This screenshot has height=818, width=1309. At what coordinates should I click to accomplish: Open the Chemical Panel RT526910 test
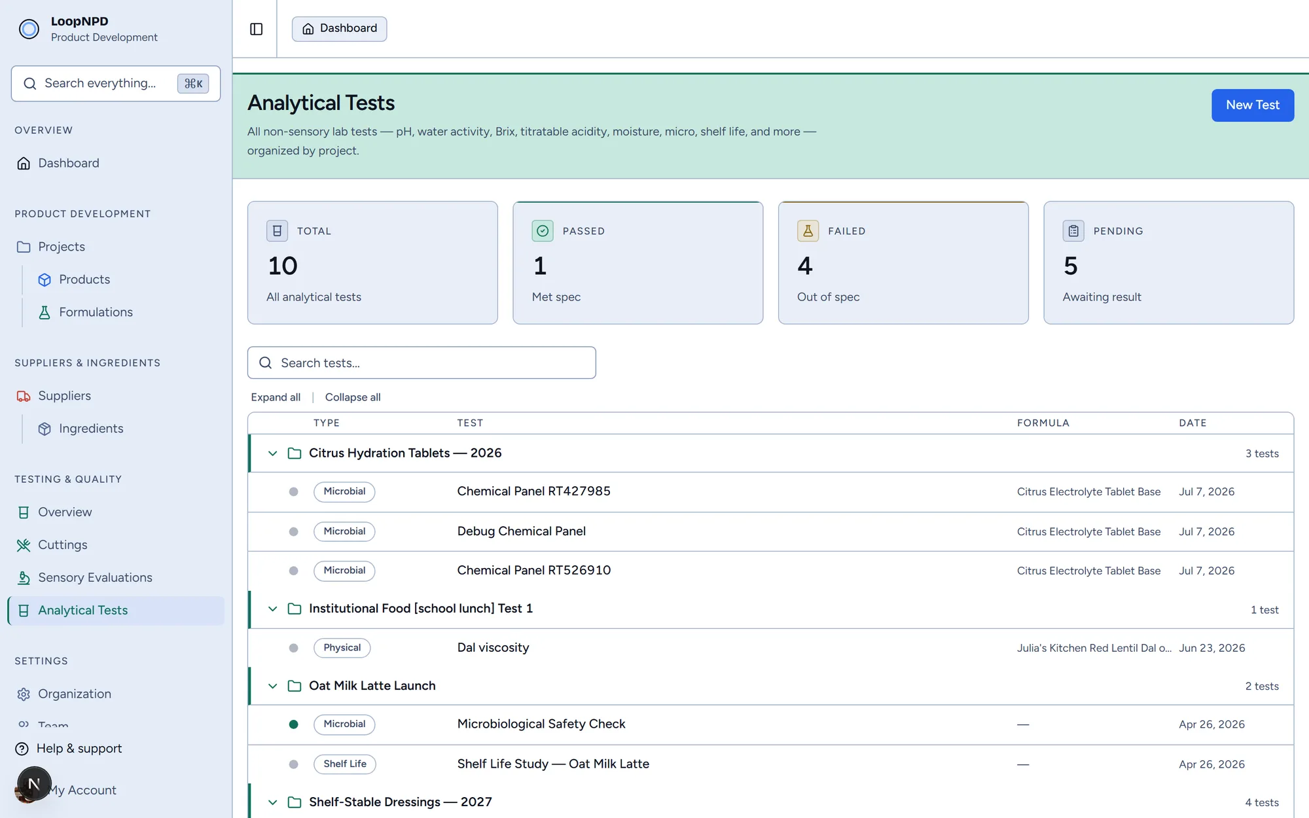[x=533, y=571]
